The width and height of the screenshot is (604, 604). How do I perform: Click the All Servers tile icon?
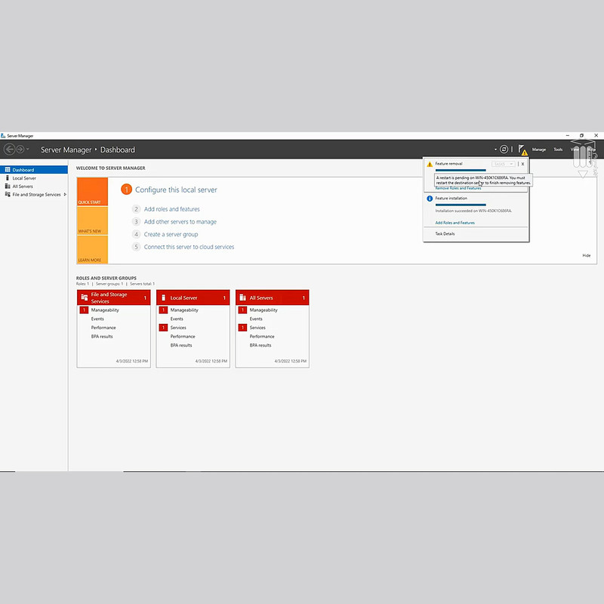click(x=242, y=297)
